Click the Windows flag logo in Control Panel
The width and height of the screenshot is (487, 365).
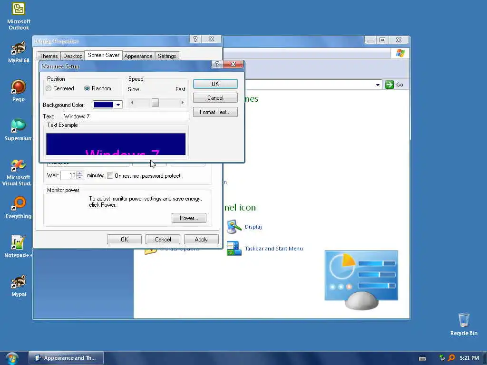click(x=400, y=53)
